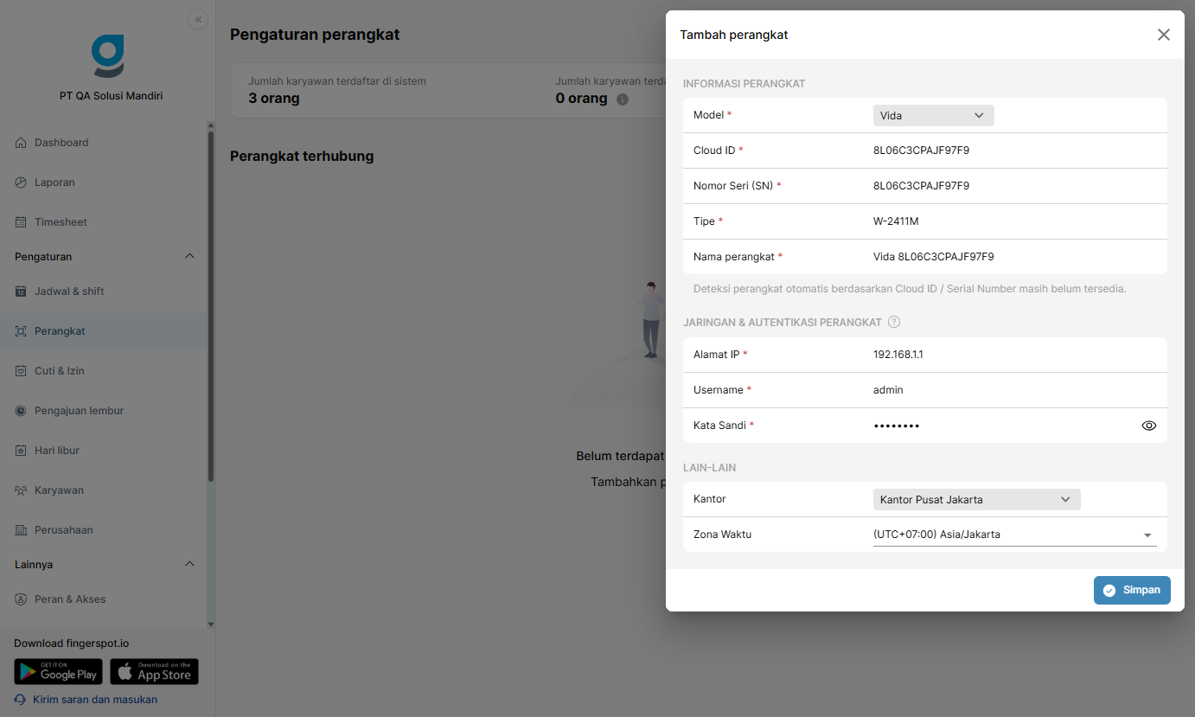The height and width of the screenshot is (717, 1195).
Task: Click the Timesheet calendar icon
Action: coord(21,222)
